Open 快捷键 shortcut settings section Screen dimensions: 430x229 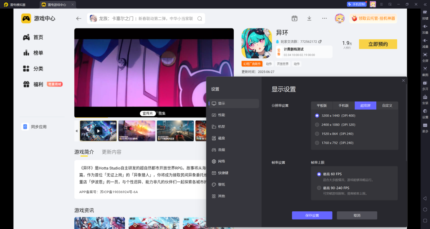234,173
